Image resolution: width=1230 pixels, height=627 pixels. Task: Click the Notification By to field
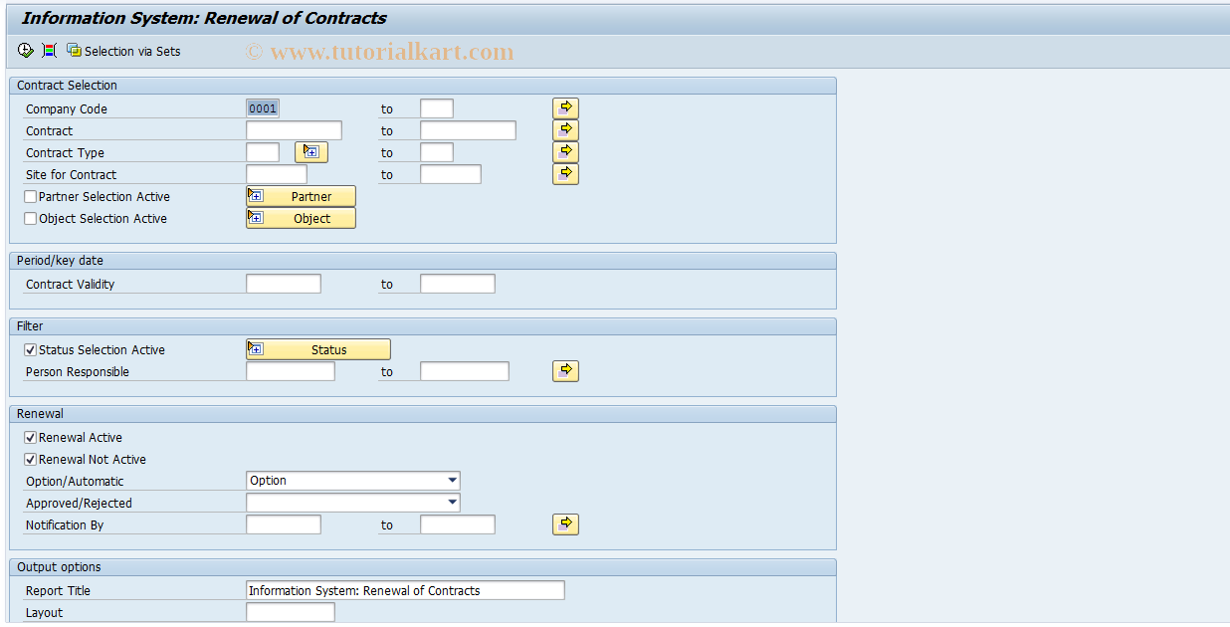(458, 524)
